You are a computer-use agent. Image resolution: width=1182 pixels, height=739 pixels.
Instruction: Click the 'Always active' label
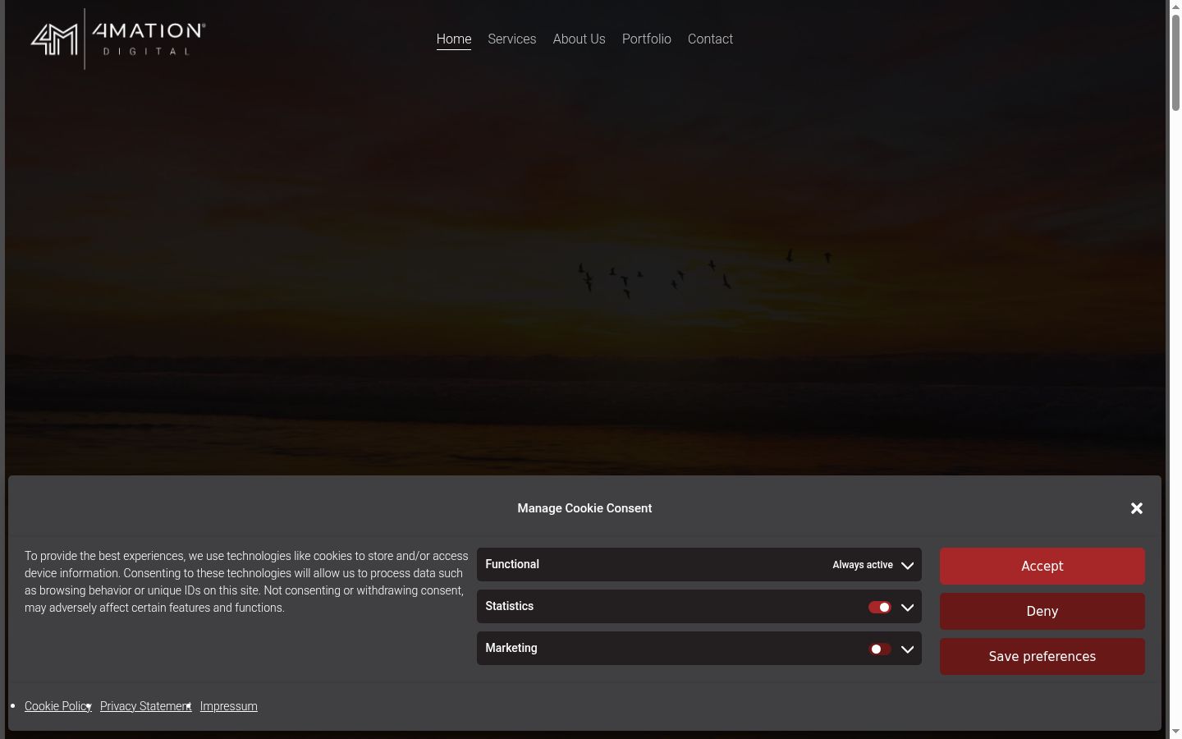(863, 565)
